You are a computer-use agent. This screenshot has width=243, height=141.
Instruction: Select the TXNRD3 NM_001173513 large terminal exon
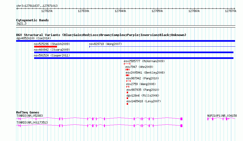point(182,126)
